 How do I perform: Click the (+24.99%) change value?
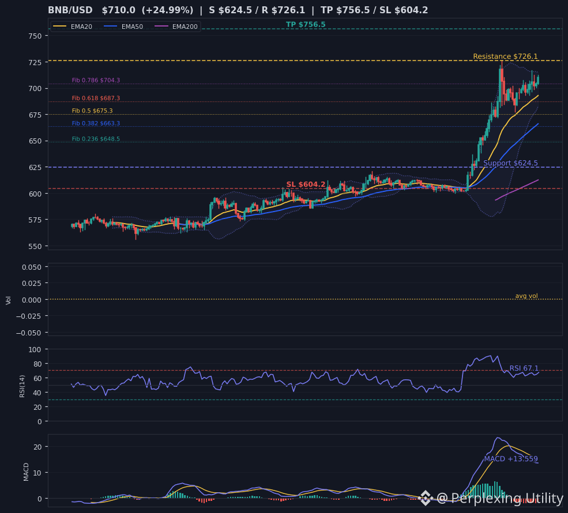(x=167, y=10)
